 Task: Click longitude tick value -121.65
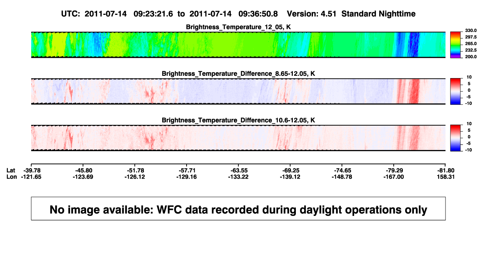pyautogui.click(x=31, y=177)
